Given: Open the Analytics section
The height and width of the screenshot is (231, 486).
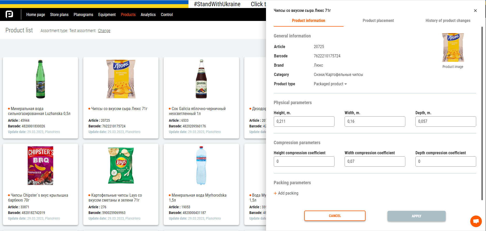Looking at the screenshot, I should 148,14.
